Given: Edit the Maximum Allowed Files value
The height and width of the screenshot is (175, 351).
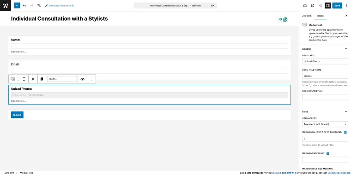Looking at the screenshot, I should pyautogui.click(x=325, y=139).
